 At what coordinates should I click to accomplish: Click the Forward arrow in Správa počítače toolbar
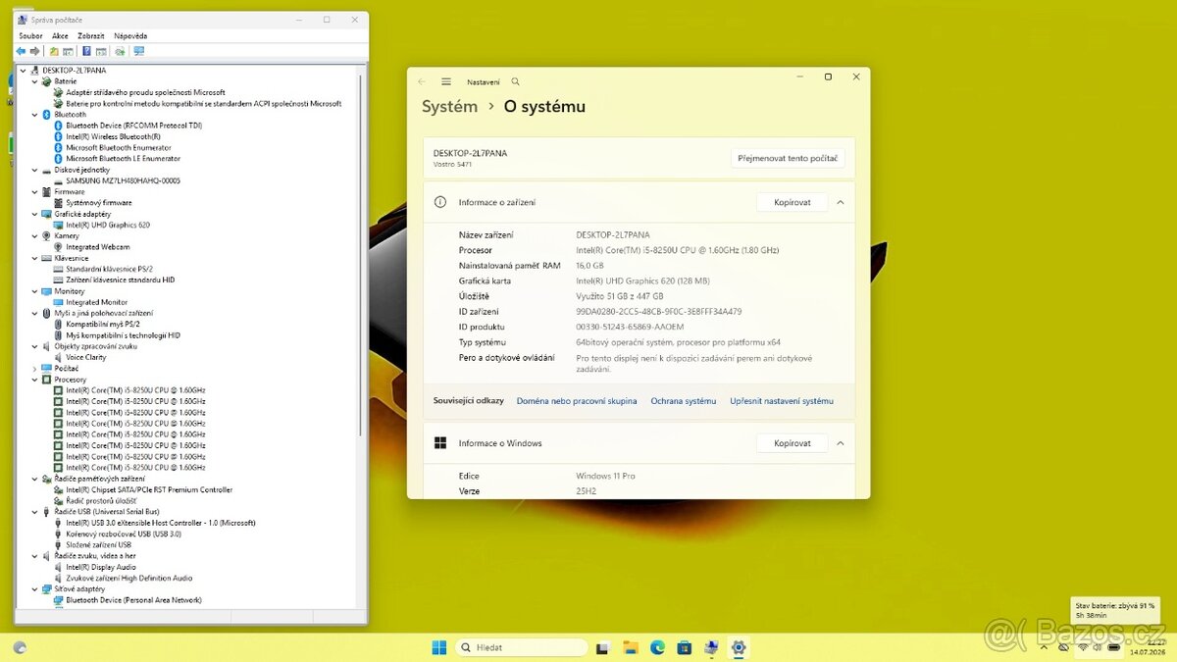point(34,51)
